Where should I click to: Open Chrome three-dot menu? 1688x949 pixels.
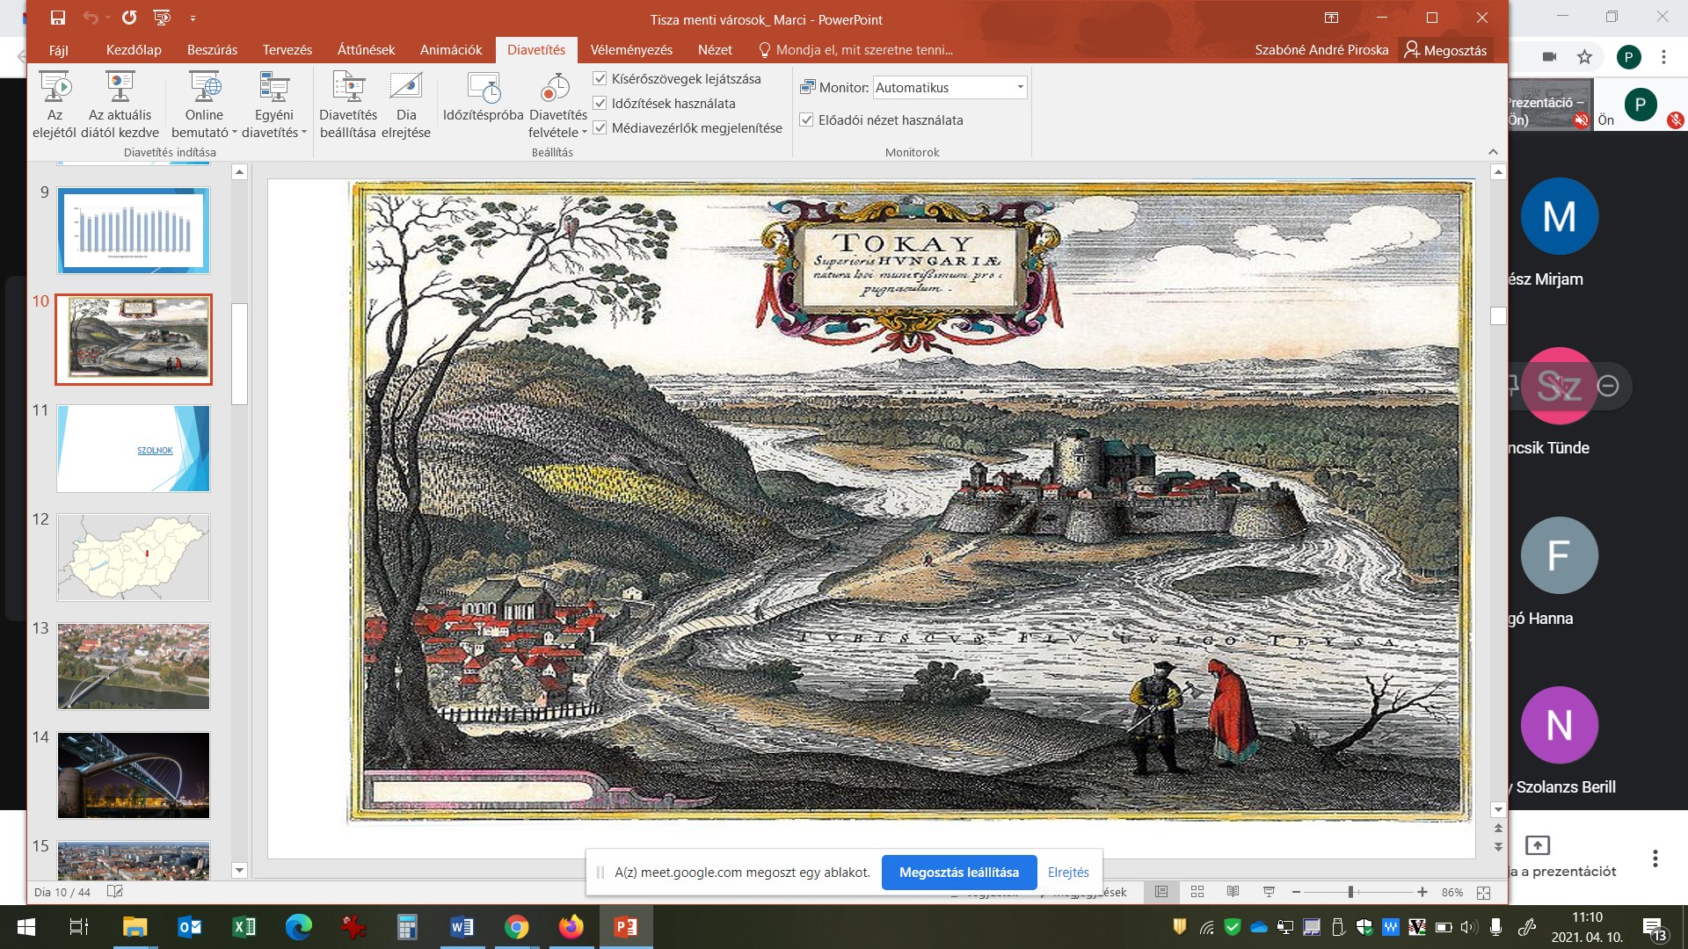pyautogui.click(x=1663, y=57)
